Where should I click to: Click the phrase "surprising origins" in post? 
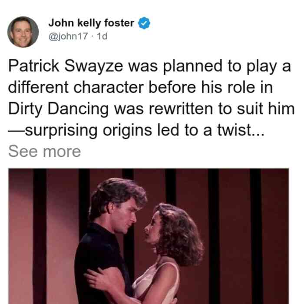pyautogui.click(x=88, y=130)
